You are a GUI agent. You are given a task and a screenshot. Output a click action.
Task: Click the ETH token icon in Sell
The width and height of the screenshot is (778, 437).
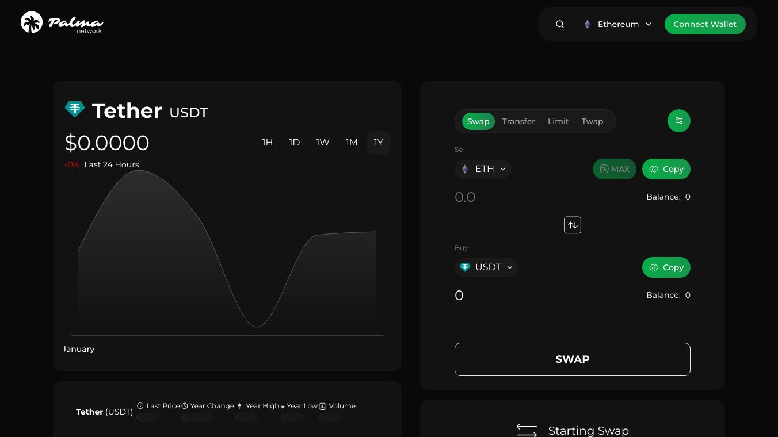(x=465, y=169)
